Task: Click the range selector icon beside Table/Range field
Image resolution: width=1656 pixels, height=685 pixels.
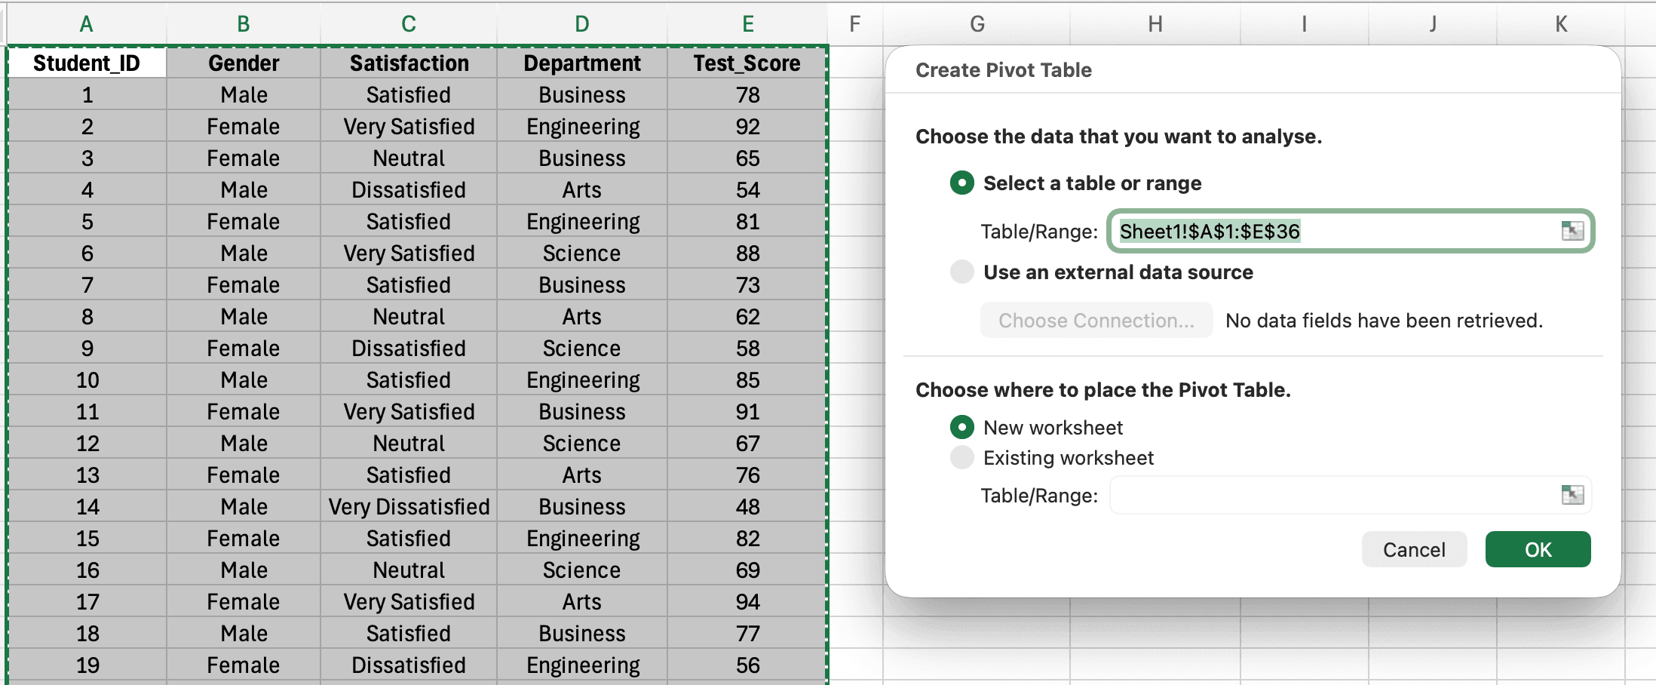Action: coord(1573,231)
